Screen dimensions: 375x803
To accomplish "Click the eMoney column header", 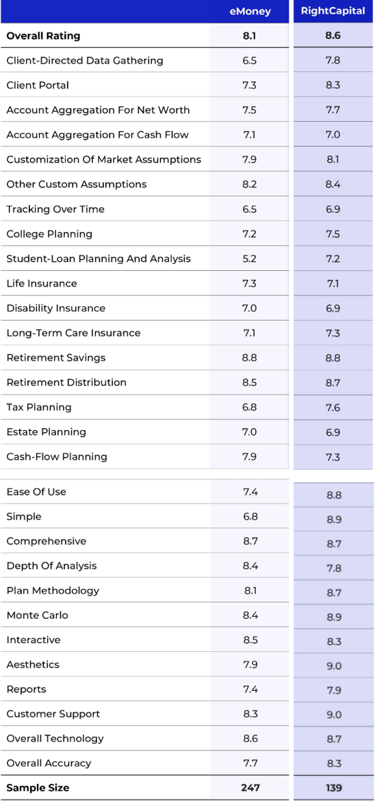I will click(250, 11).
